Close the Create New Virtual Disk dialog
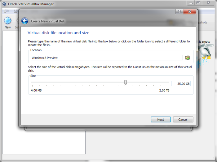Screen dimensions: 217x162 (x=190, y=11)
